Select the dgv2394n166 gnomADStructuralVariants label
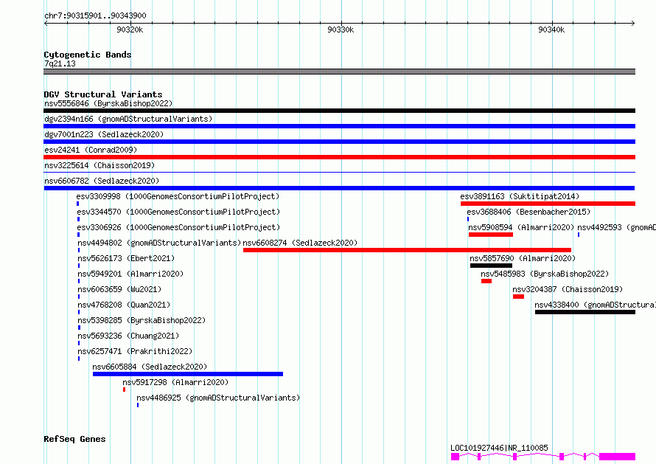656x464 pixels. [x=128, y=119]
